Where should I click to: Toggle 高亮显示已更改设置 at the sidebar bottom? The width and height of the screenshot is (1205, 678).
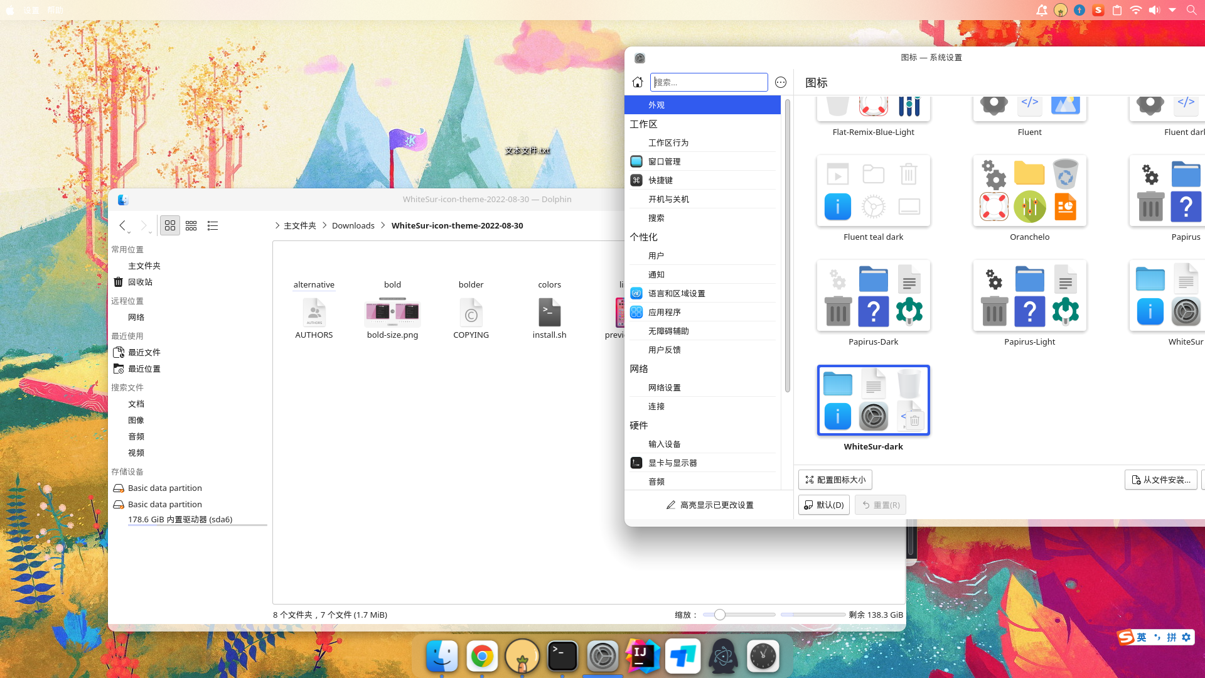[x=710, y=504]
